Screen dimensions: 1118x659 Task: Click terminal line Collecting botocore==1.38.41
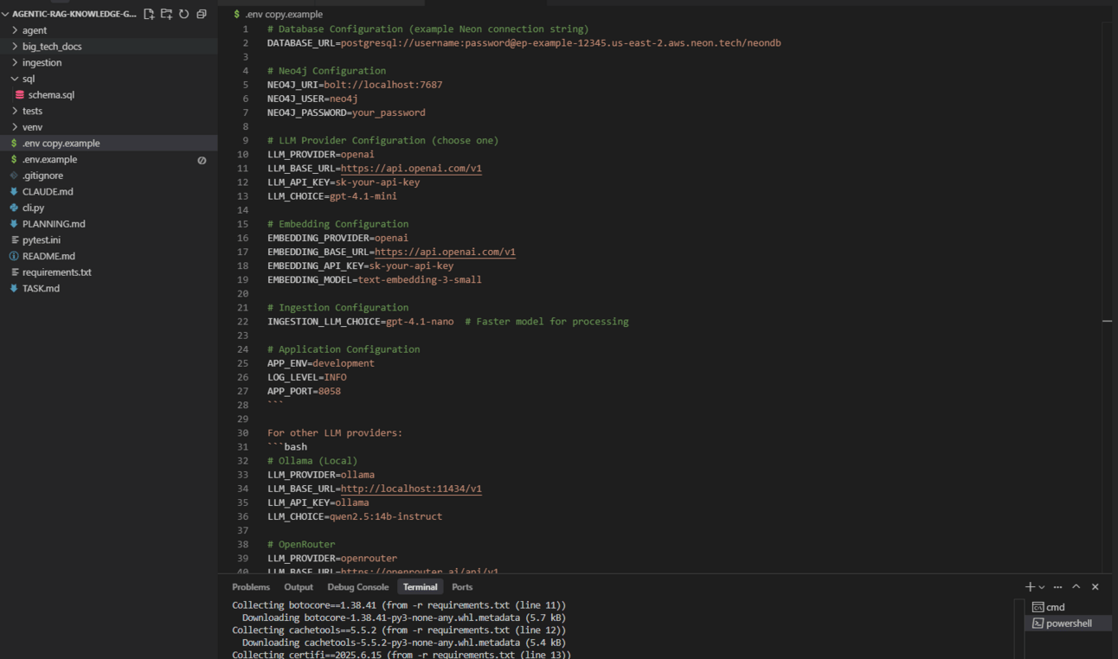tap(399, 605)
